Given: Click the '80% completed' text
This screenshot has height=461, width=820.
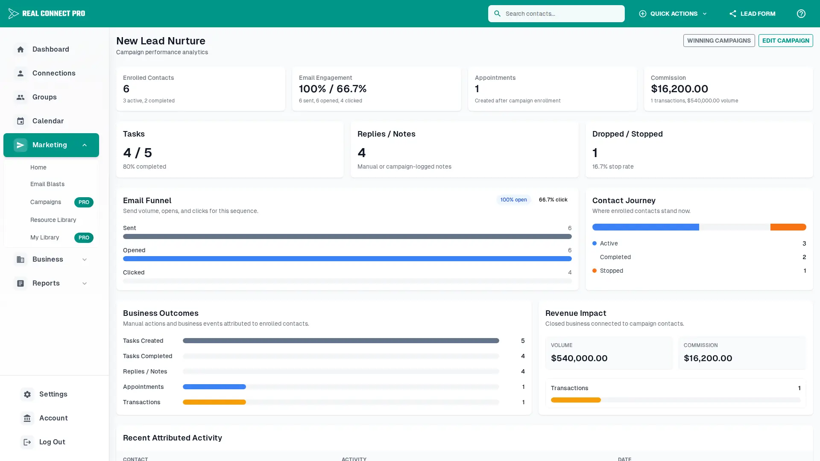Looking at the screenshot, I should [144, 166].
